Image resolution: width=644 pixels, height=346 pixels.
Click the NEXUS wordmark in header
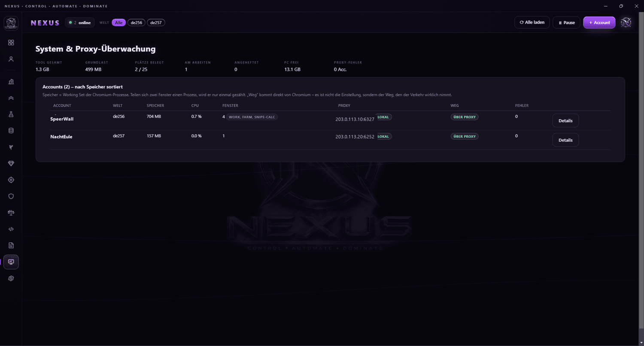coord(45,23)
